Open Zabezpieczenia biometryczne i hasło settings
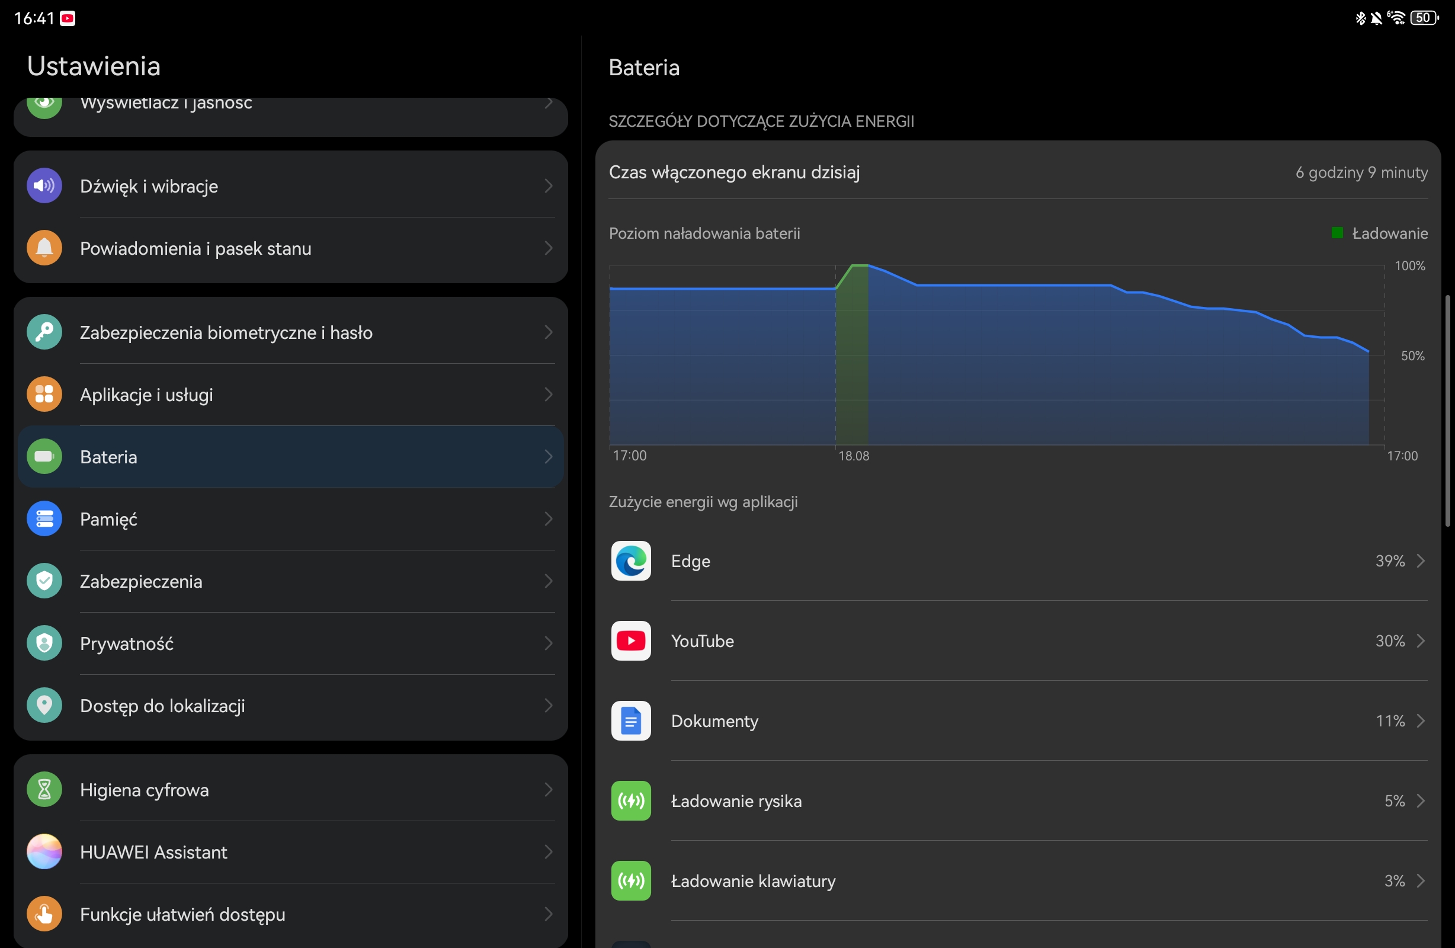This screenshot has width=1455, height=948. tap(290, 332)
